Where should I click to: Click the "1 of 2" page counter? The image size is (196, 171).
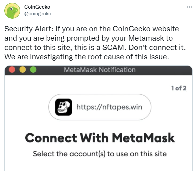pos(179,88)
